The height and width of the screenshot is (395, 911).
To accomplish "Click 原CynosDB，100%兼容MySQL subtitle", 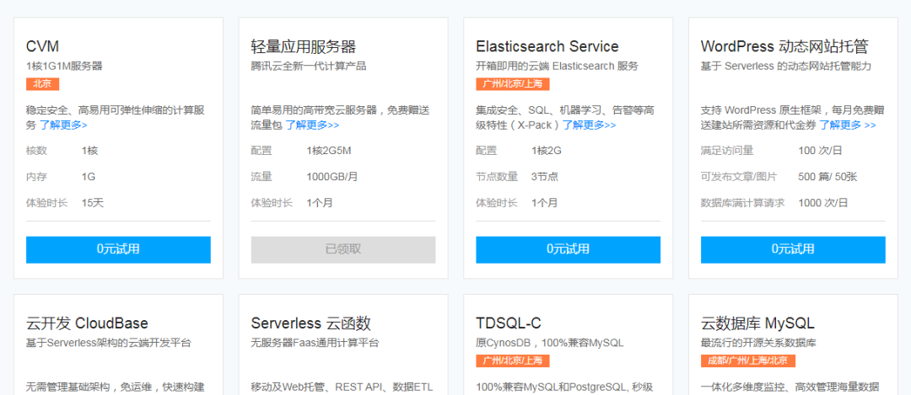I will click(550, 343).
